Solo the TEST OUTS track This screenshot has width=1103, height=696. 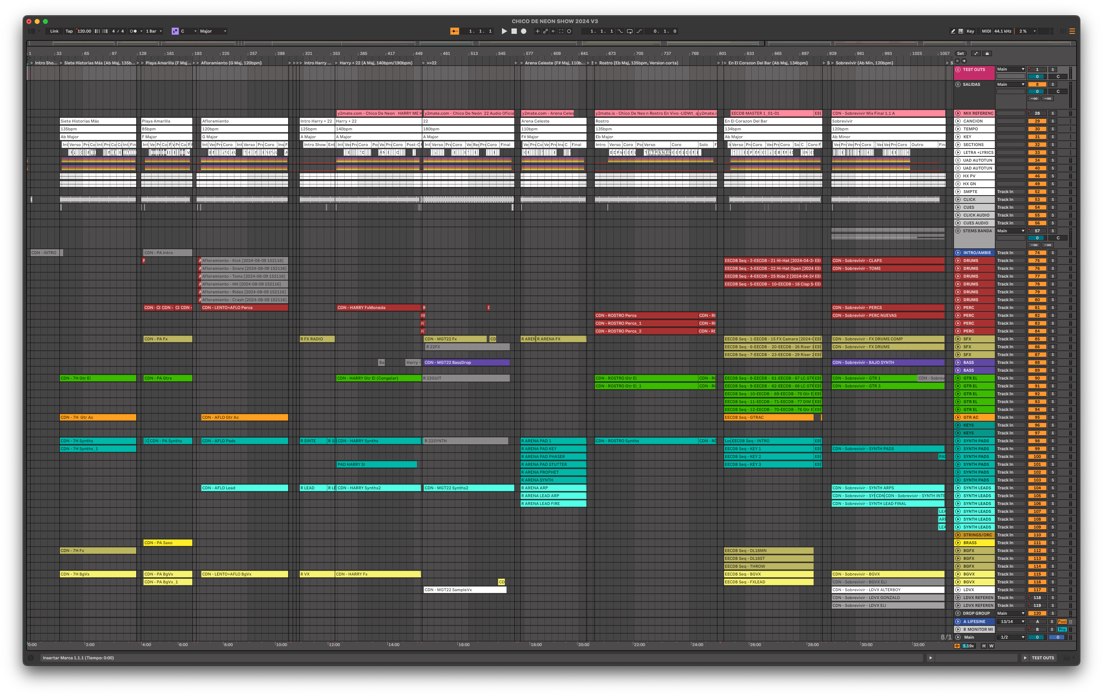[x=1053, y=70]
